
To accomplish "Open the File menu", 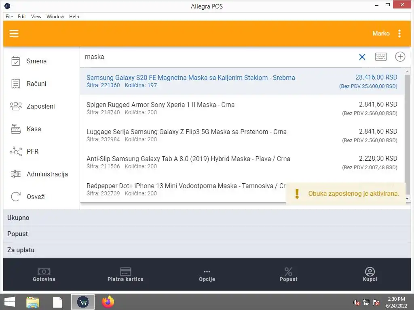I will point(9,16).
